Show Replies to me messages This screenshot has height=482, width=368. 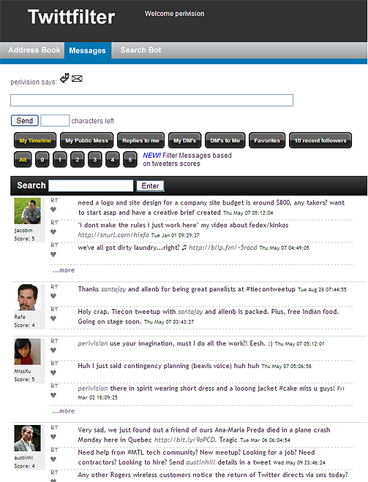140,140
